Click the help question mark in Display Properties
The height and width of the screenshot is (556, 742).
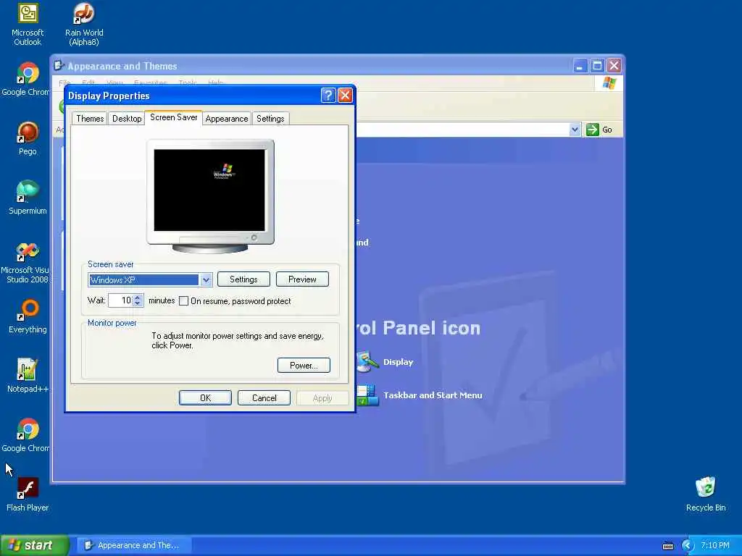click(328, 96)
